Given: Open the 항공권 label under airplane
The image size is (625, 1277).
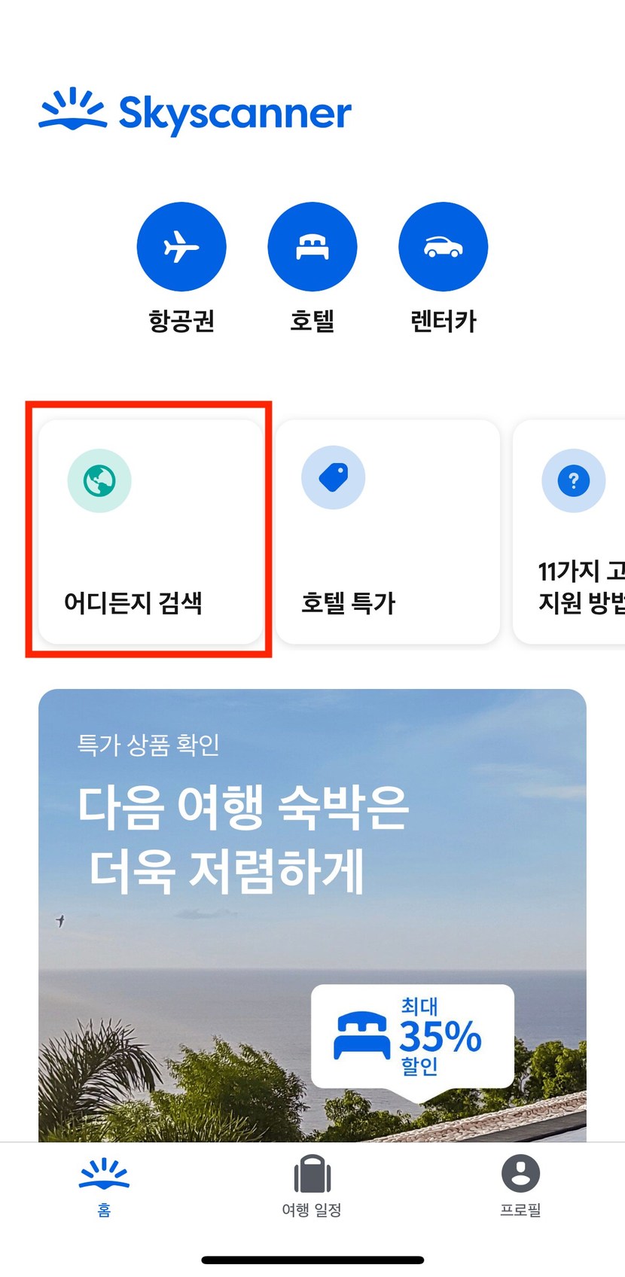Looking at the screenshot, I should (x=181, y=321).
